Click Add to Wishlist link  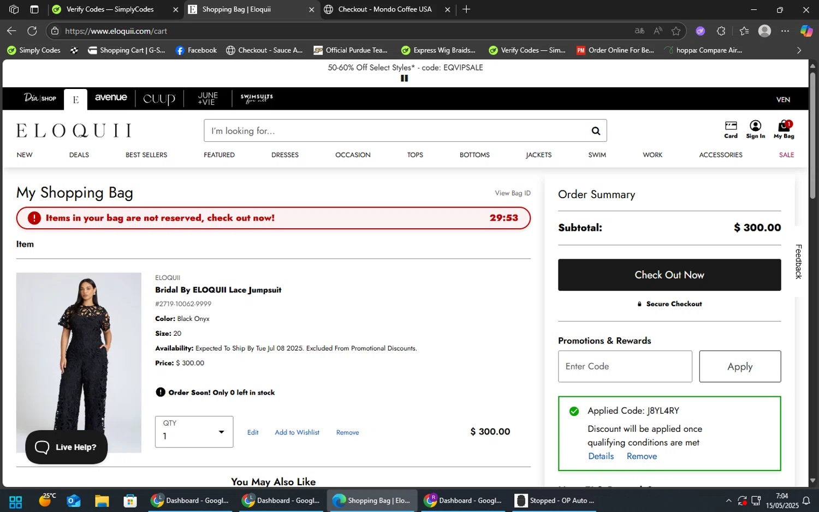[297, 432]
